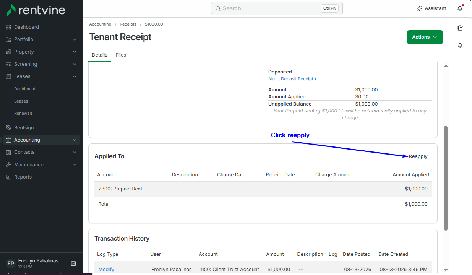Click the bell icon in right rail

(x=460, y=46)
